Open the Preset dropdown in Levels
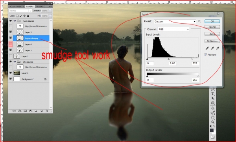This screenshot has width=236, height=142. click(x=175, y=21)
